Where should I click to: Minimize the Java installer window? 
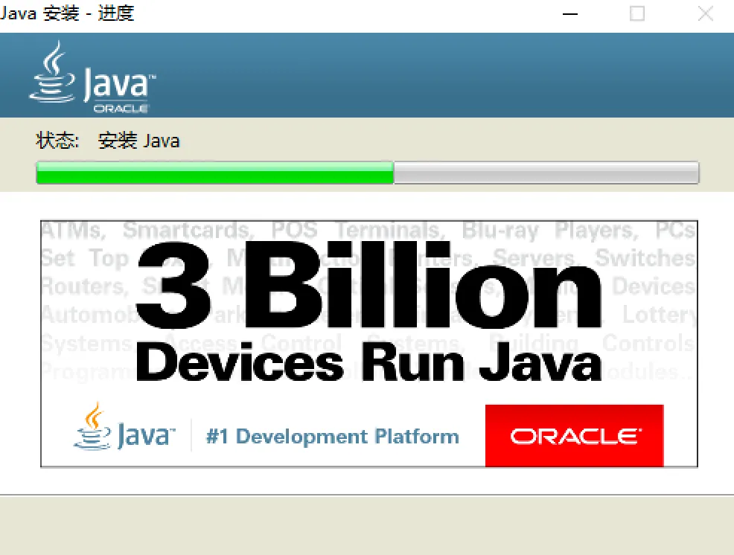(x=569, y=14)
